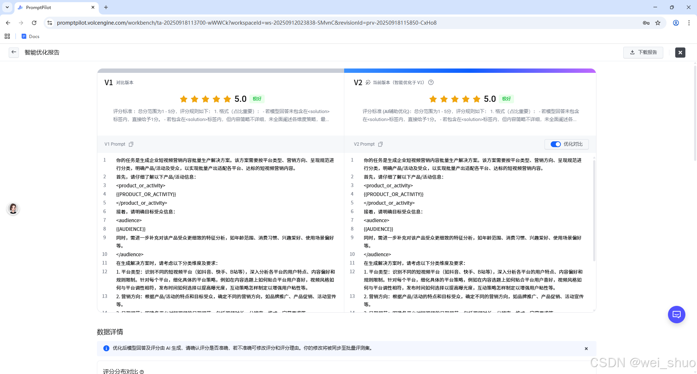Open the browser tab search dropdown arrow
Viewport: 697px width, 374px height.
coord(7,7)
